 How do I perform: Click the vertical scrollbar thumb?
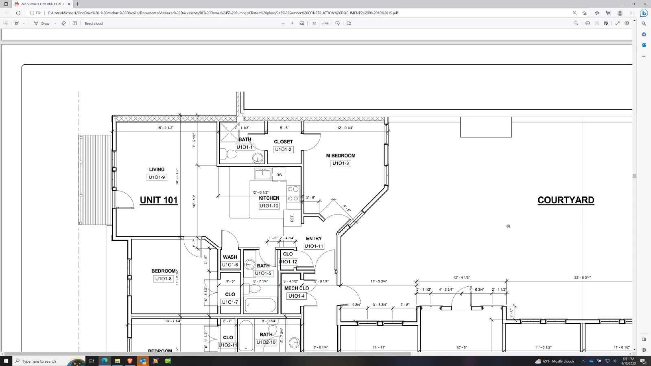click(634, 176)
